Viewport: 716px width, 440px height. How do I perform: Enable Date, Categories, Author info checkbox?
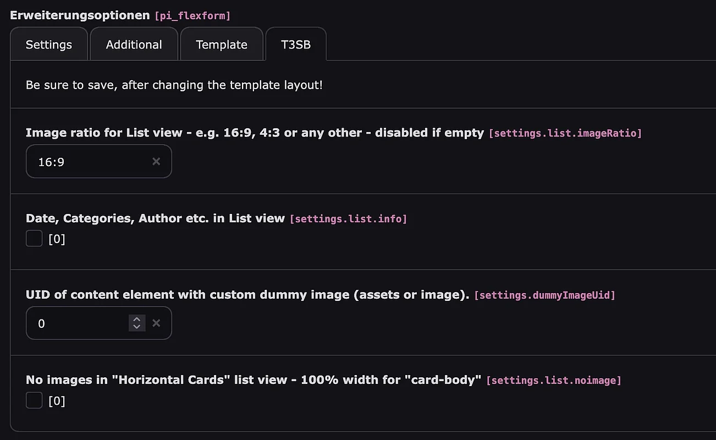(x=34, y=239)
